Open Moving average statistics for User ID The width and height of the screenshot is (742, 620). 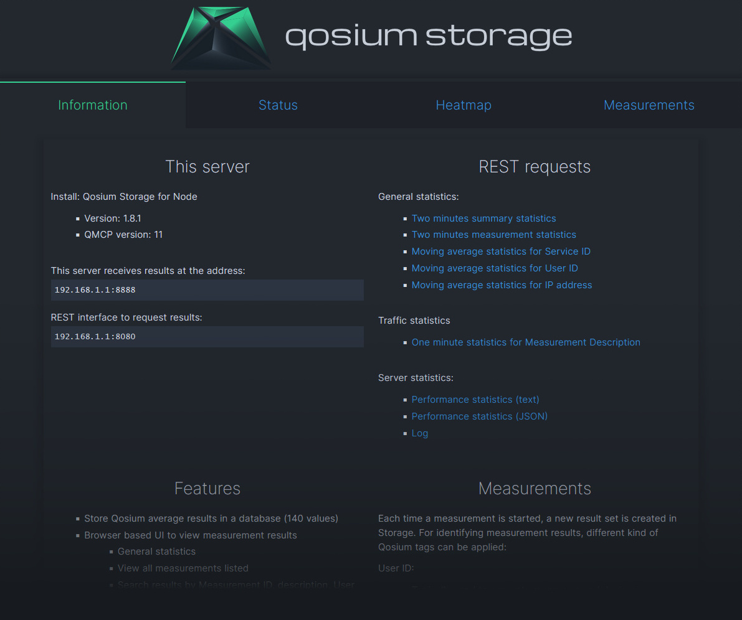(495, 268)
